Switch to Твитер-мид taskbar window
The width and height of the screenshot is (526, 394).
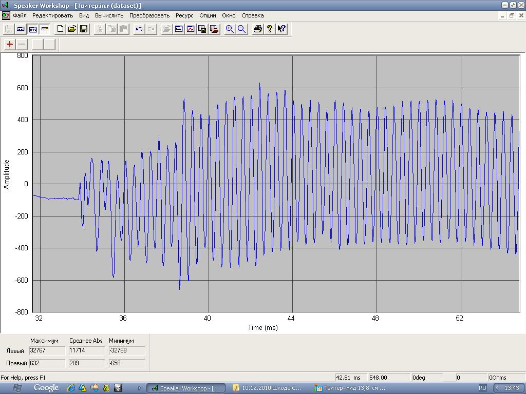352,388
